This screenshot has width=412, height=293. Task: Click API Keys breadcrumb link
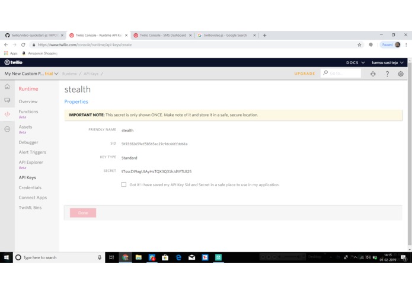91,74
